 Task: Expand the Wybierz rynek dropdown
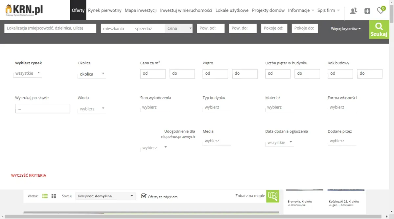[28, 73]
